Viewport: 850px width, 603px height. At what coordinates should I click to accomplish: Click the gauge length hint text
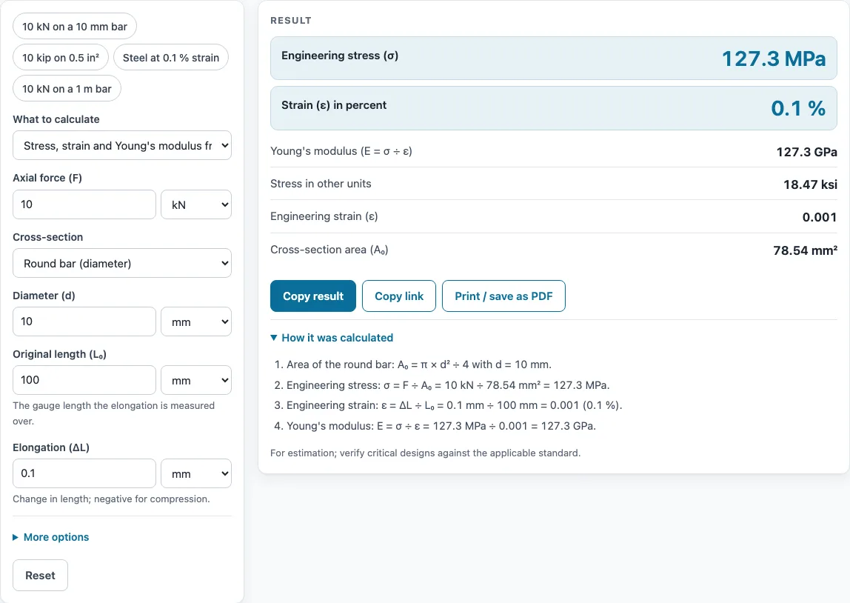tap(114, 413)
